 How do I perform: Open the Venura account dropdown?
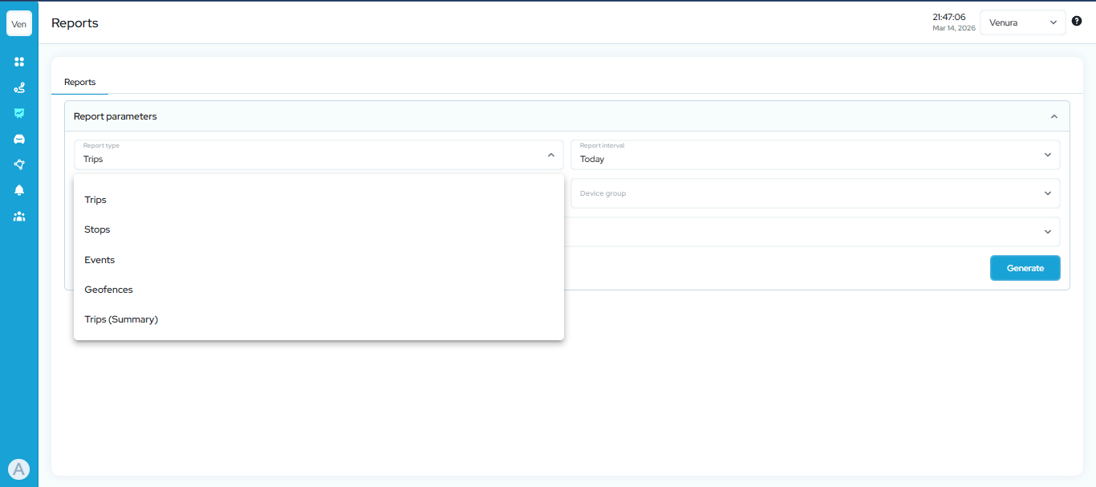tap(1022, 22)
